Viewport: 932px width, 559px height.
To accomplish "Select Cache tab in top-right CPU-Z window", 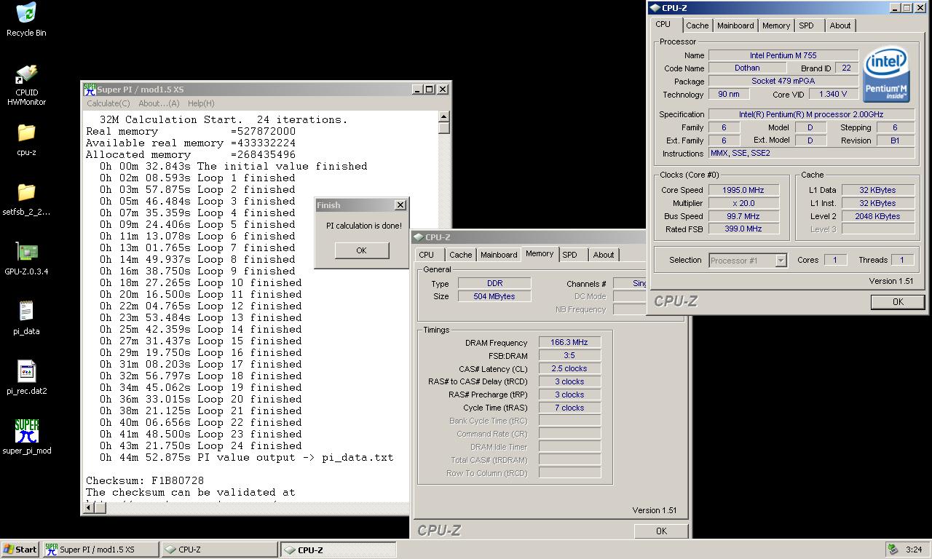I will click(698, 25).
